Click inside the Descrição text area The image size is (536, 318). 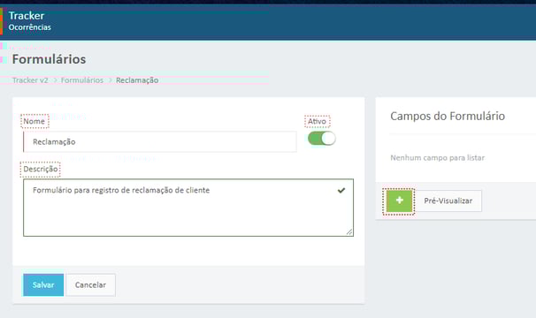tap(188, 208)
